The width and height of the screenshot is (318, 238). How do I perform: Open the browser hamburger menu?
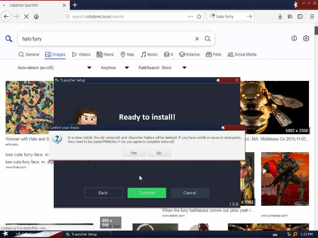coord(312,16)
